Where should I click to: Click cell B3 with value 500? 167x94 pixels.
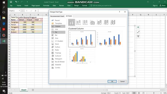pyautogui.click(x=22, y=22)
